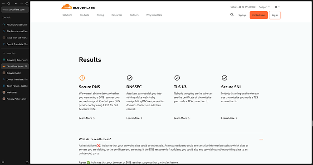Image resolution: width=313 pixels, height=165 pixels.
Task: Open the language globe dropdown
Action: coord(277,7)
